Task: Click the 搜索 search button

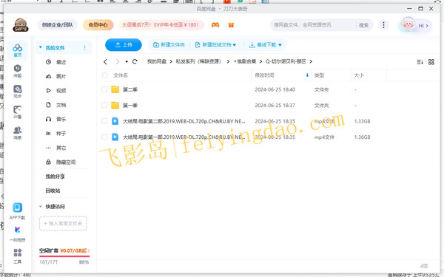Action: click(x=363, y=25)
